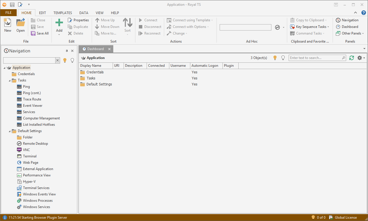Pin the Navigation panel
This screenshot has height=221, width=368.
pyautogui.click(x=67, y=51)
